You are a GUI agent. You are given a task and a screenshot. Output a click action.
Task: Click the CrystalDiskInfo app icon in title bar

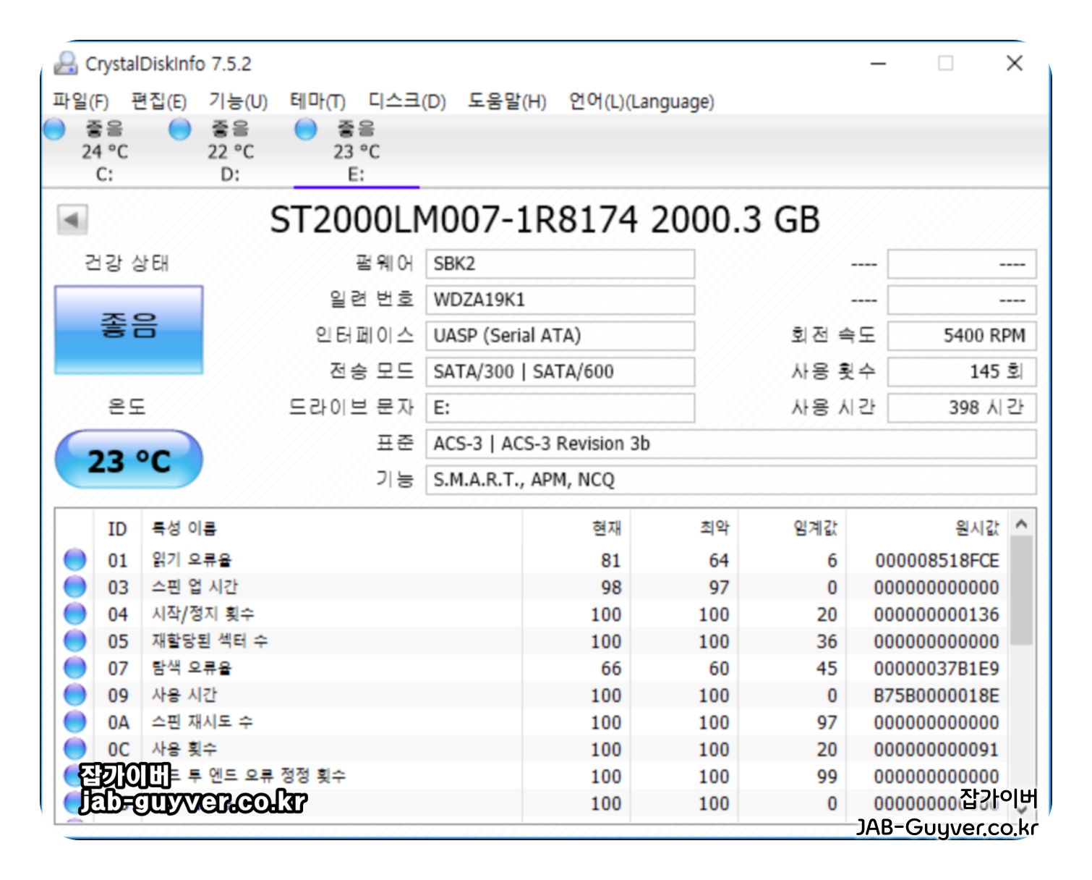(x=66, y=64)
